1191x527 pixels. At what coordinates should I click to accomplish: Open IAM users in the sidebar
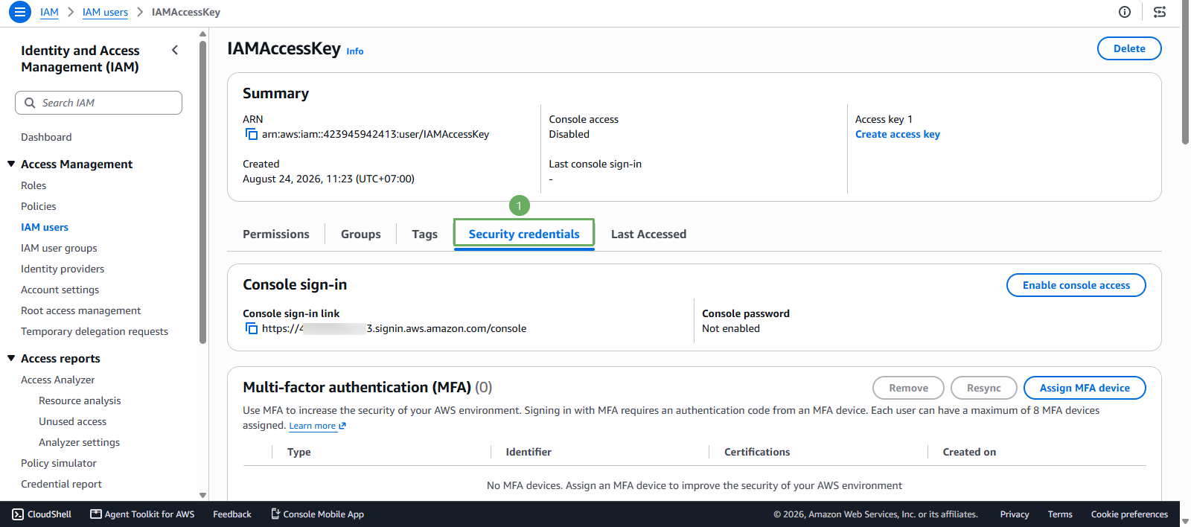tap(45, 227)
